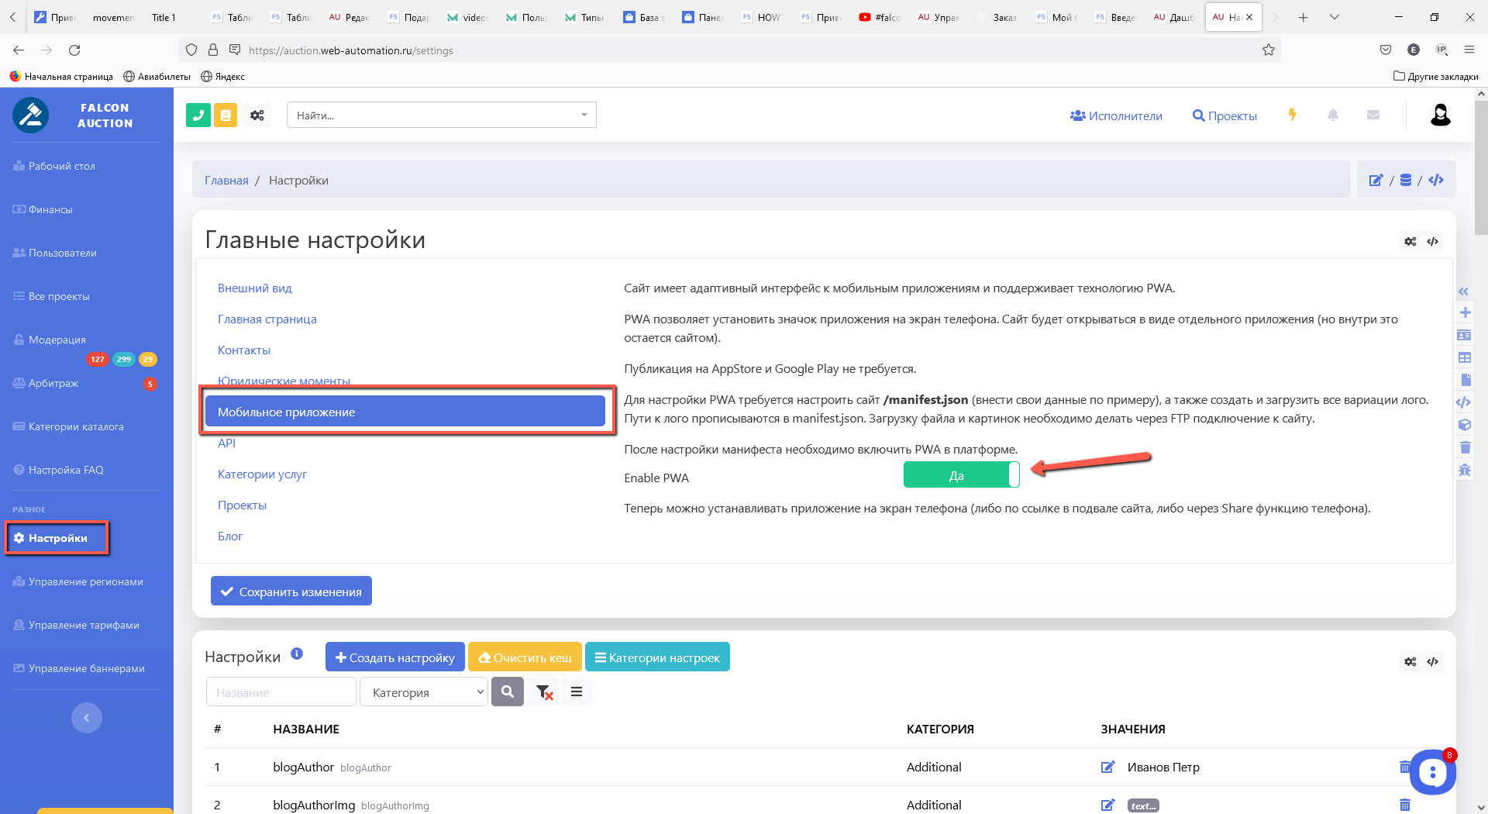The width and height of the screenshot is (1488, 814).
Task: Toggle the Enable PWA switch
Action: (x=961, y=475)
